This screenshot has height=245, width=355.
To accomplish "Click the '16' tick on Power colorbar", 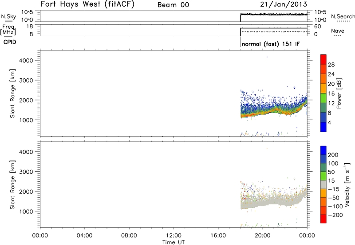I will 331,93.
